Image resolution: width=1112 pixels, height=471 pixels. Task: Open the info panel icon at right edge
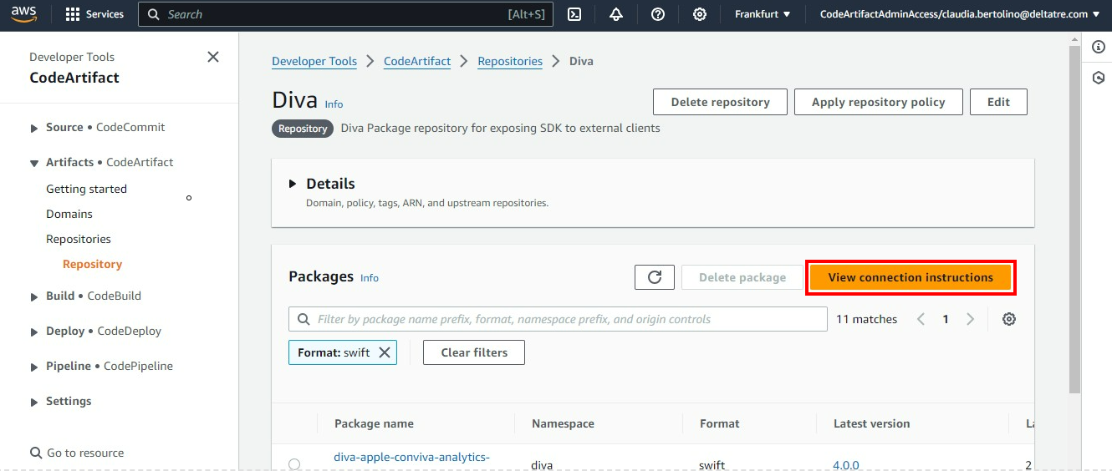[1099, 47]
